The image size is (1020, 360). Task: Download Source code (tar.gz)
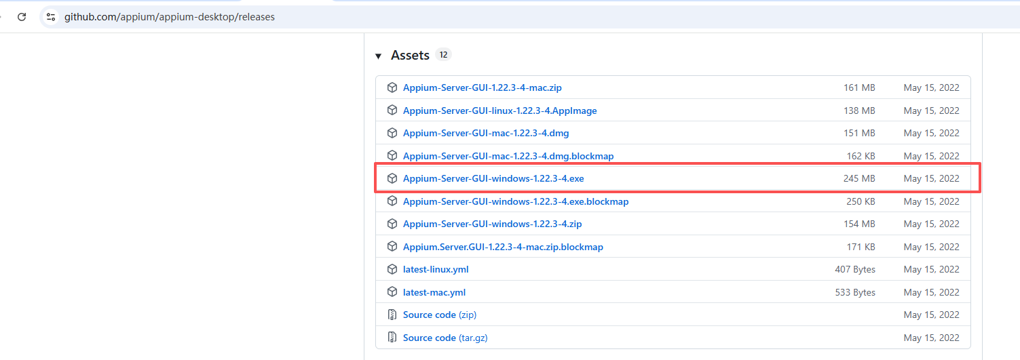click(x=445, y=338)
